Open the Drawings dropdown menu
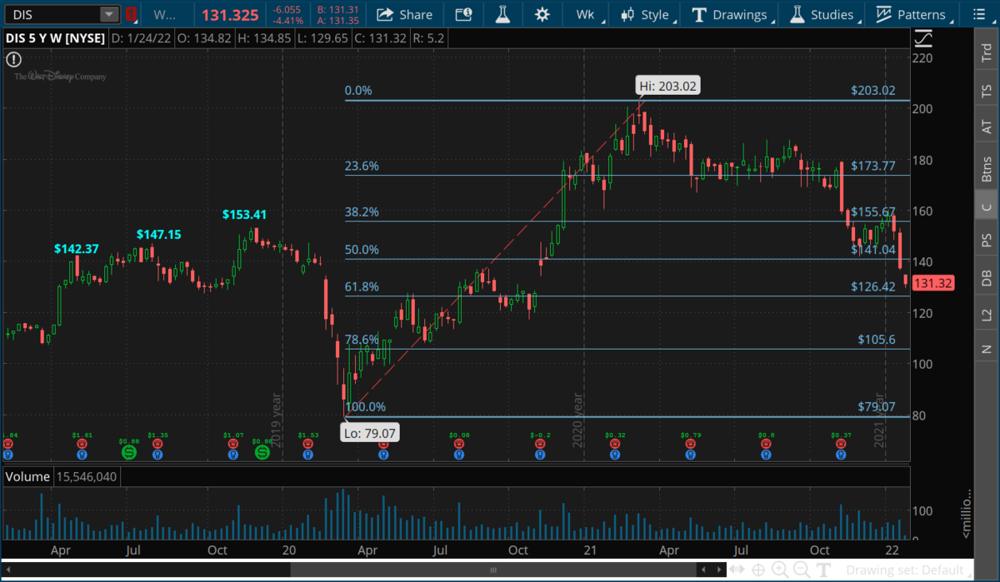1000x582 pixels. (x=729, y=14)
